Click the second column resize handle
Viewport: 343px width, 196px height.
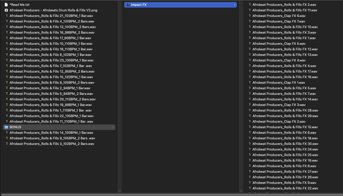coord(241,191)
